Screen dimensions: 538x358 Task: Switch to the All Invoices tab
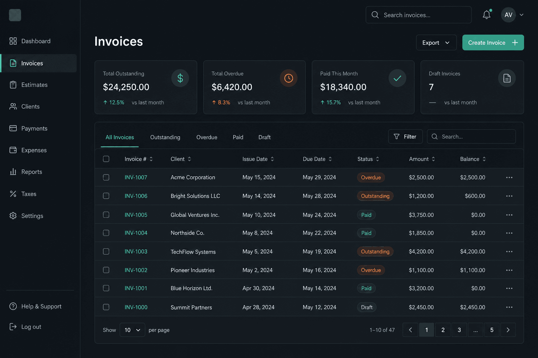(x=120, y=137)
